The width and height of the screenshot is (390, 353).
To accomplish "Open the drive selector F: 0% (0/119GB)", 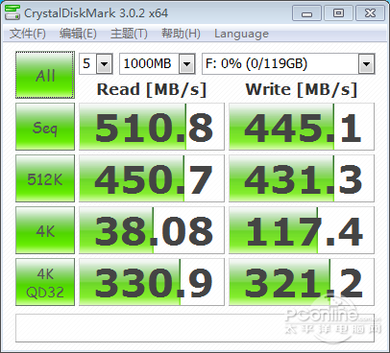I will (288, 63).
